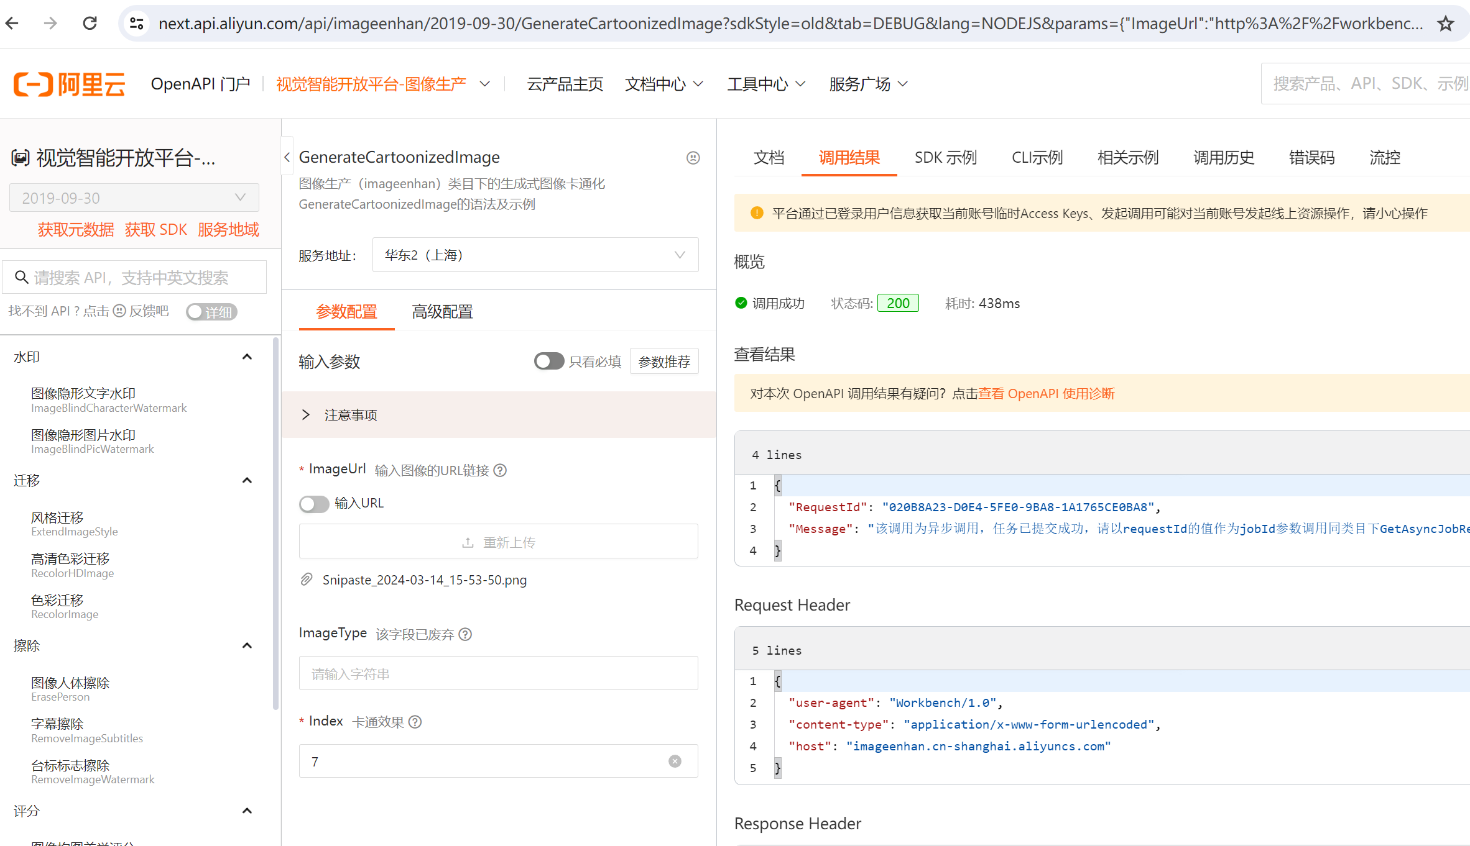Open the 查看 OpenAPI 使用诊断 link
This screenshot has width=1470, height=846.
(x=1046, y=394)
